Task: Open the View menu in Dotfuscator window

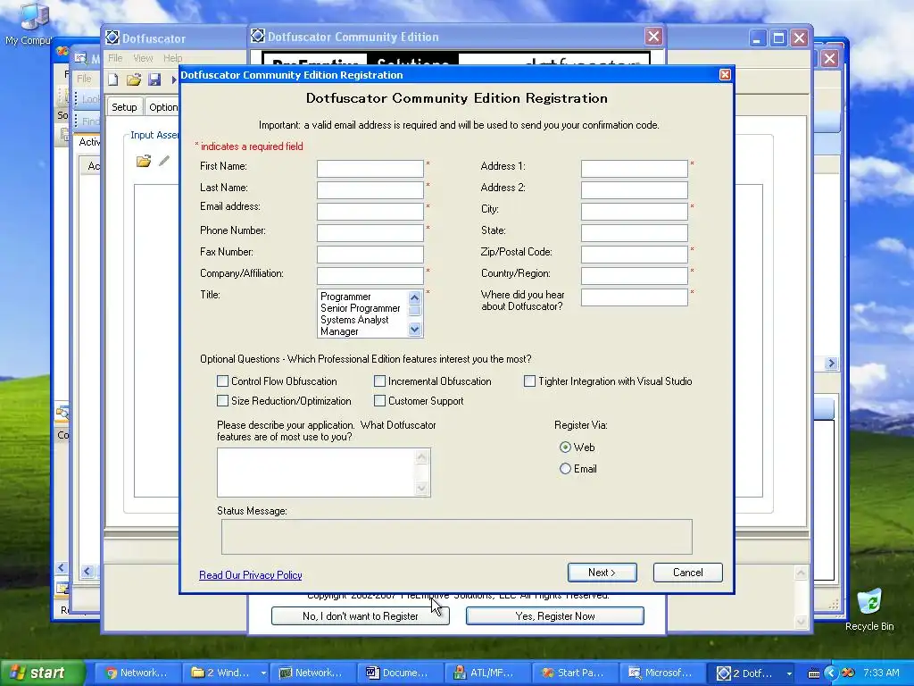Action: tap(143, 58)
